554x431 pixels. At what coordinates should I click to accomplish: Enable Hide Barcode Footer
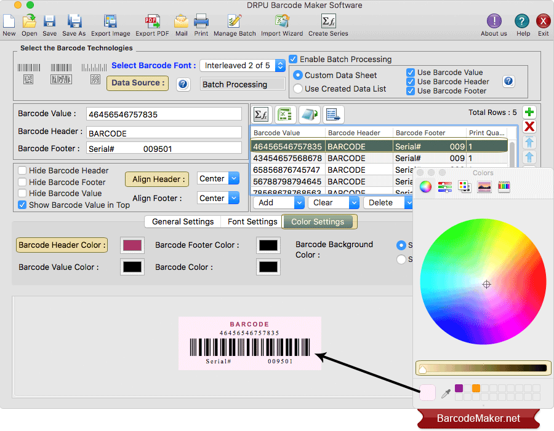pyautogui.click(x=22, y=182)
